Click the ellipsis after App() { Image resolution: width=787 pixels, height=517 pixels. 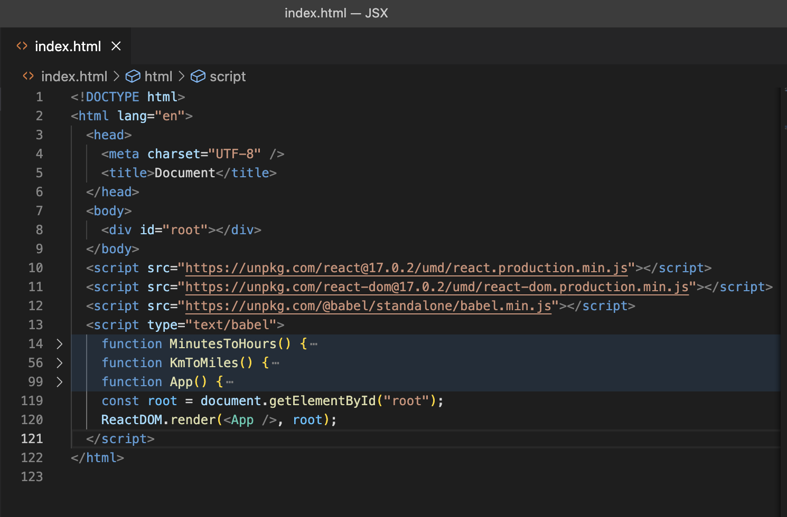click(230, 382)
